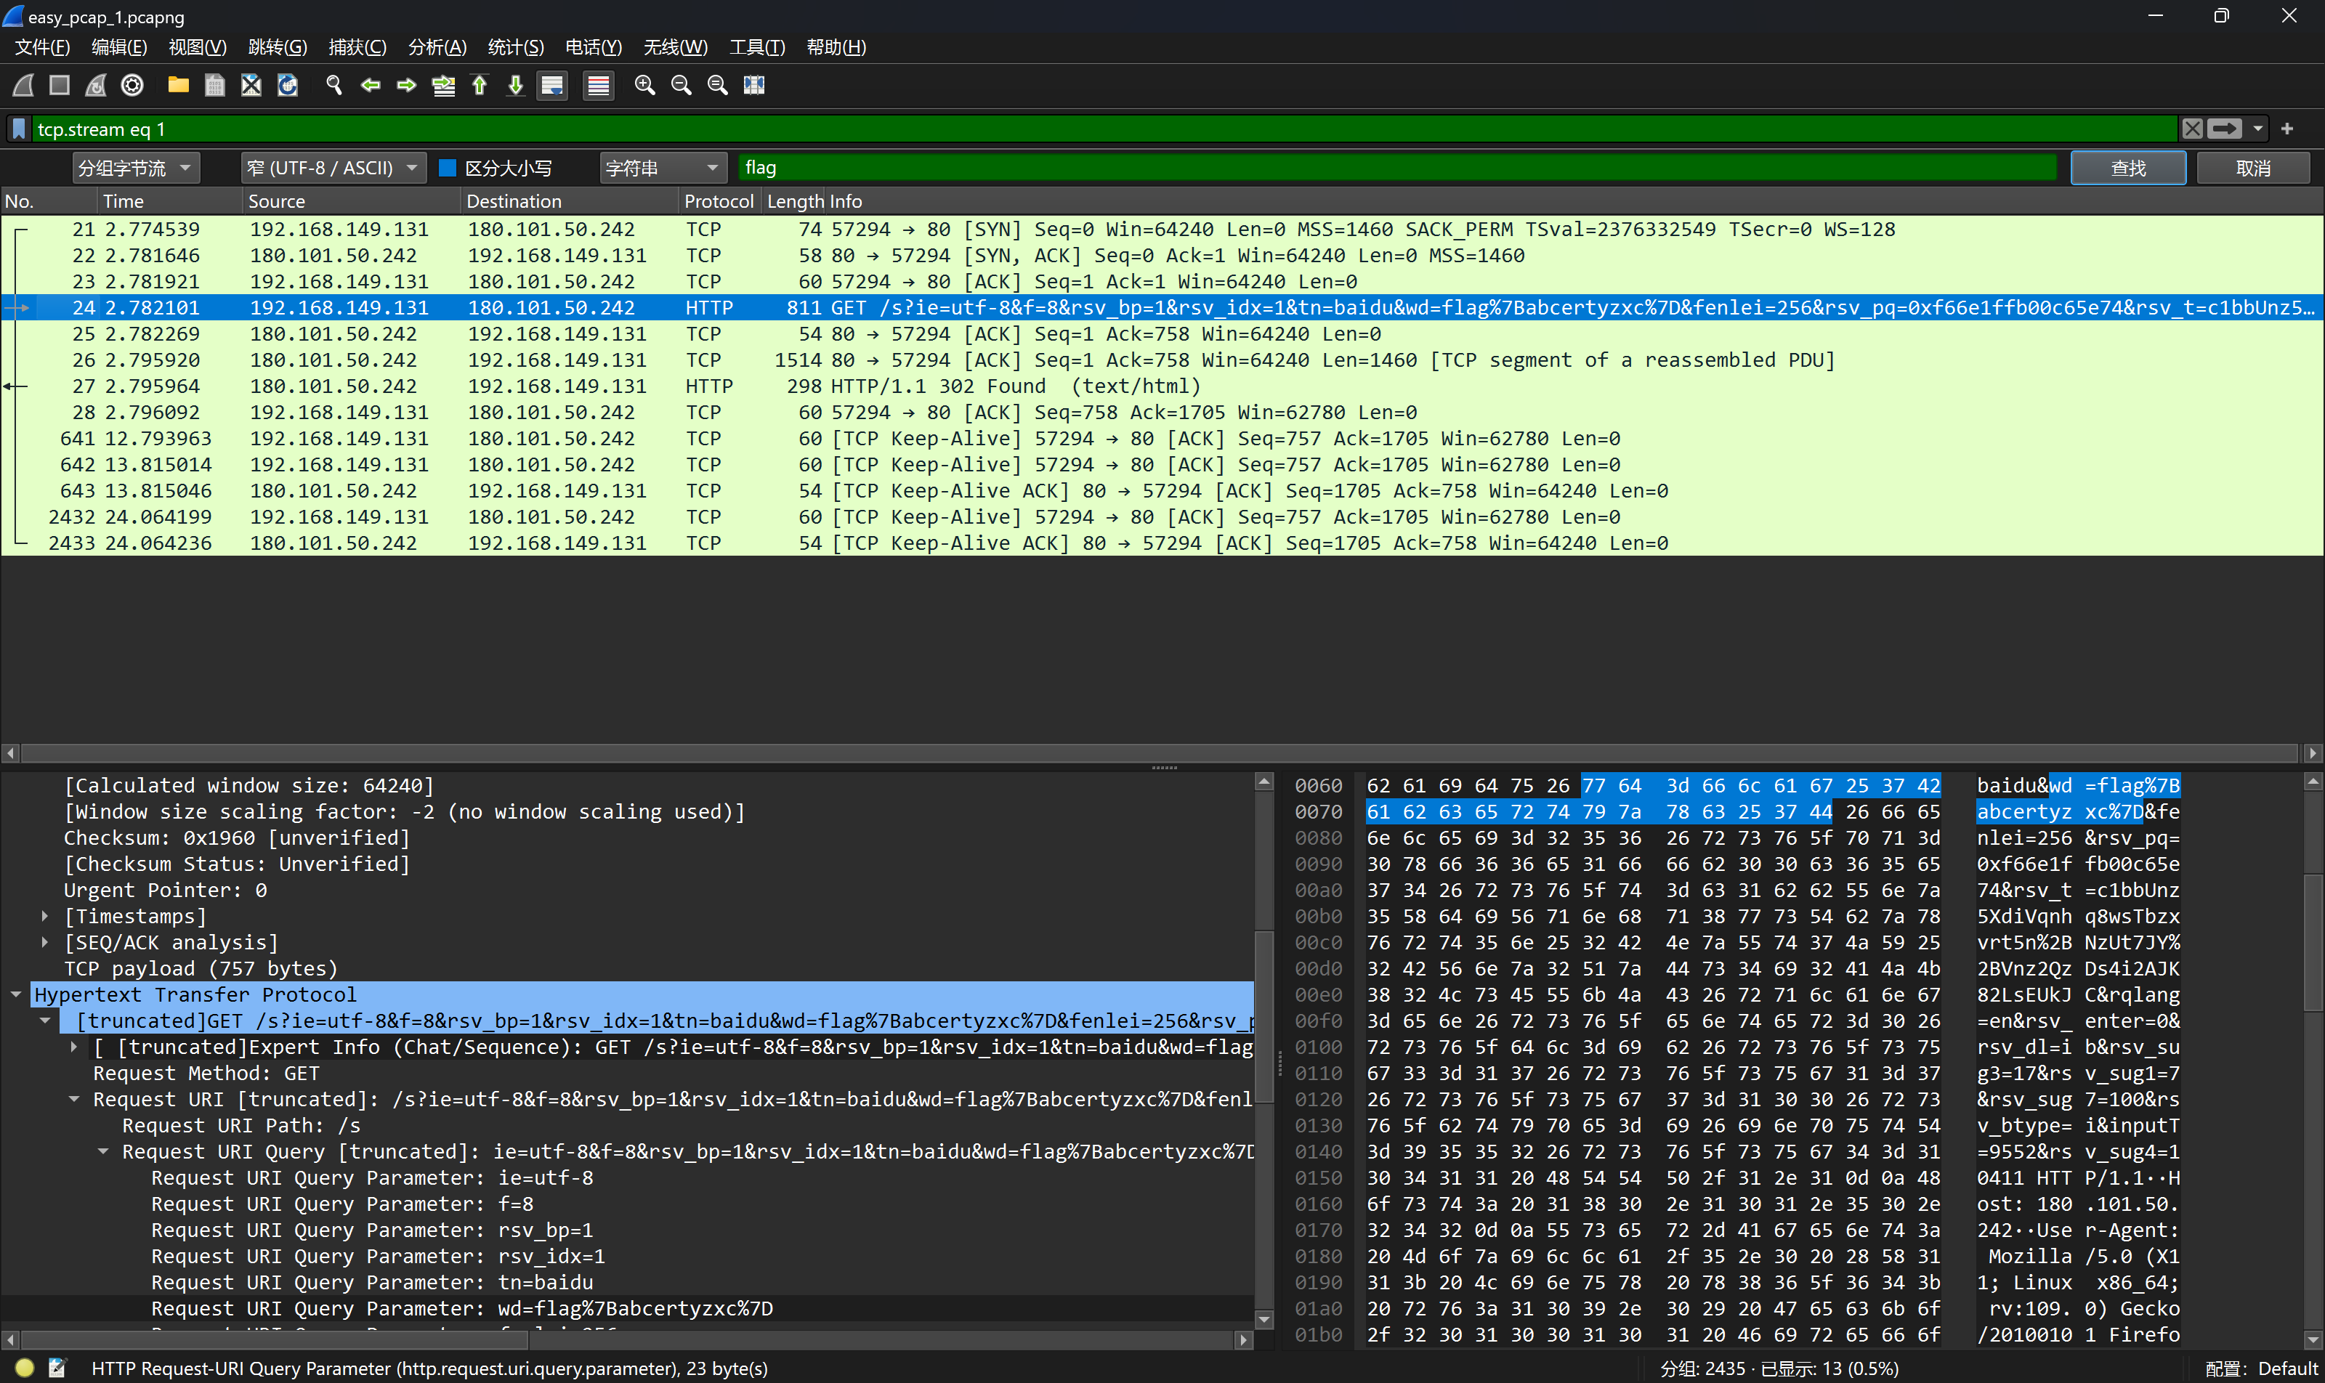Image resolution: width=2325 pixels, height=1383 pixels.
Task: Reload this capture file icon
Action: (x=287, y=85)
